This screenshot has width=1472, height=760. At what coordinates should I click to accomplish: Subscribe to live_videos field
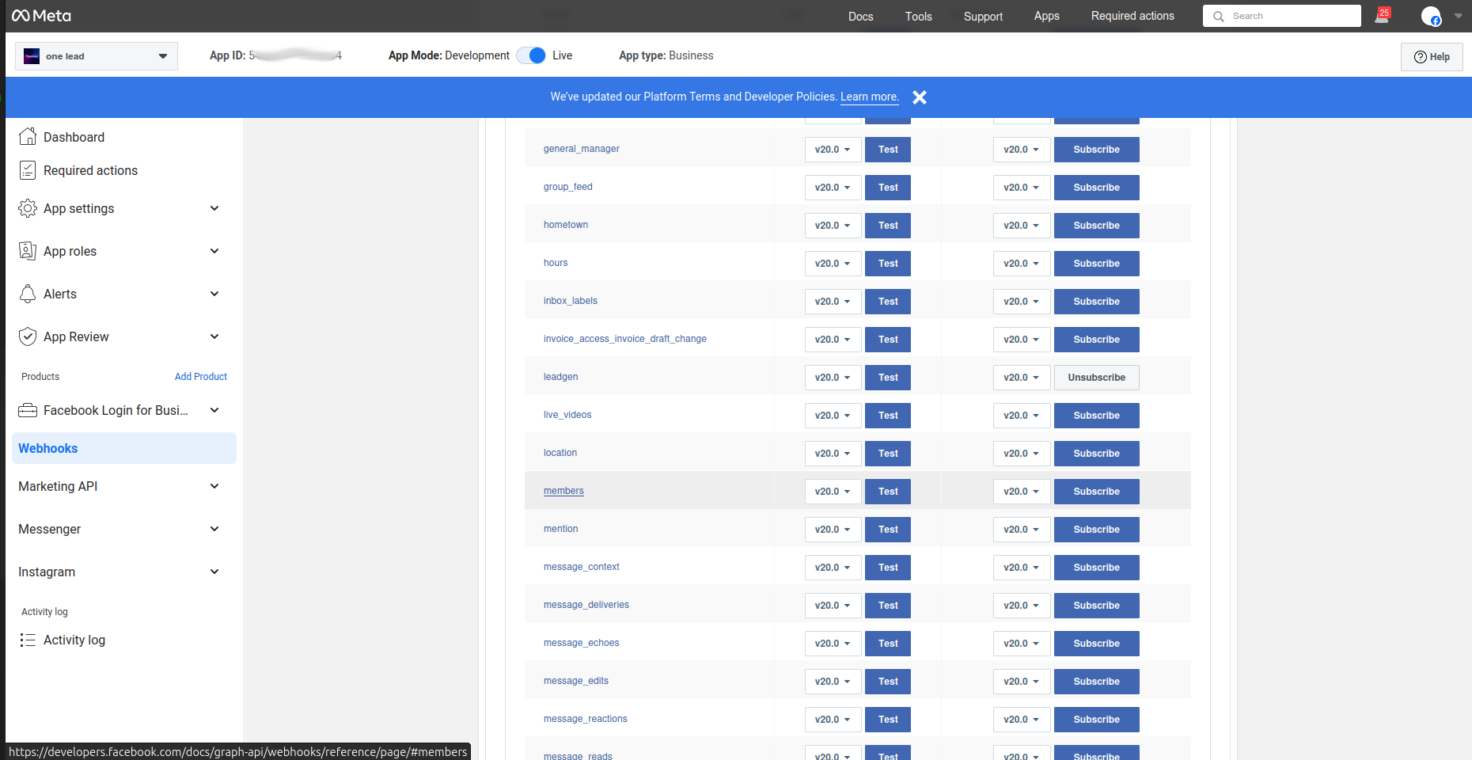[x=1096, y=416]
